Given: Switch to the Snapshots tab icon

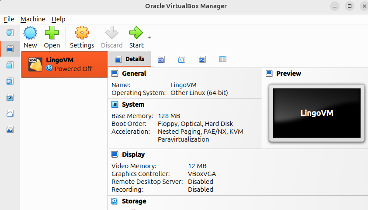Looking at the screenshot, I should (161, 59).
